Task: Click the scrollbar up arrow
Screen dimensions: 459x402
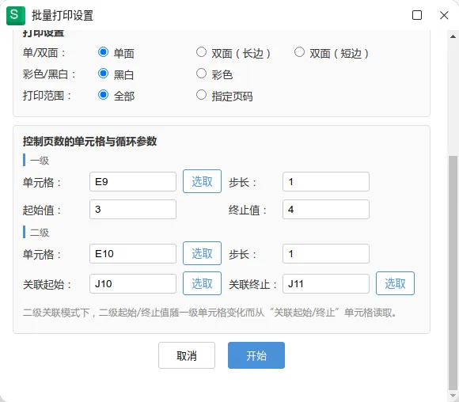Action: coord(453,36)
